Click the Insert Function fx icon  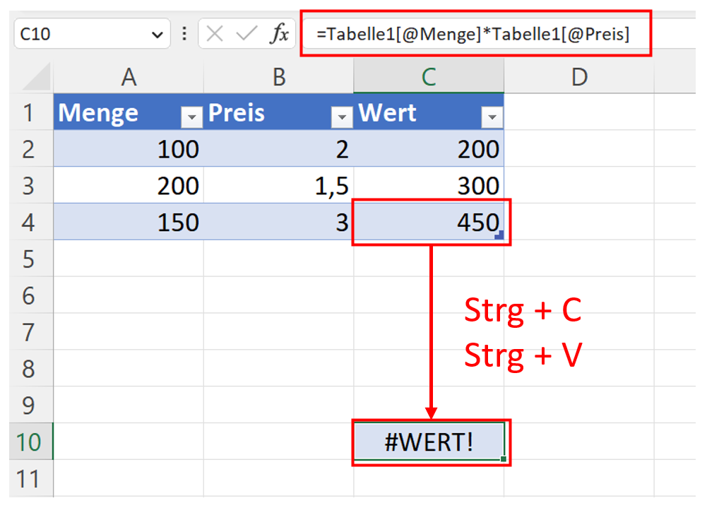279,34
